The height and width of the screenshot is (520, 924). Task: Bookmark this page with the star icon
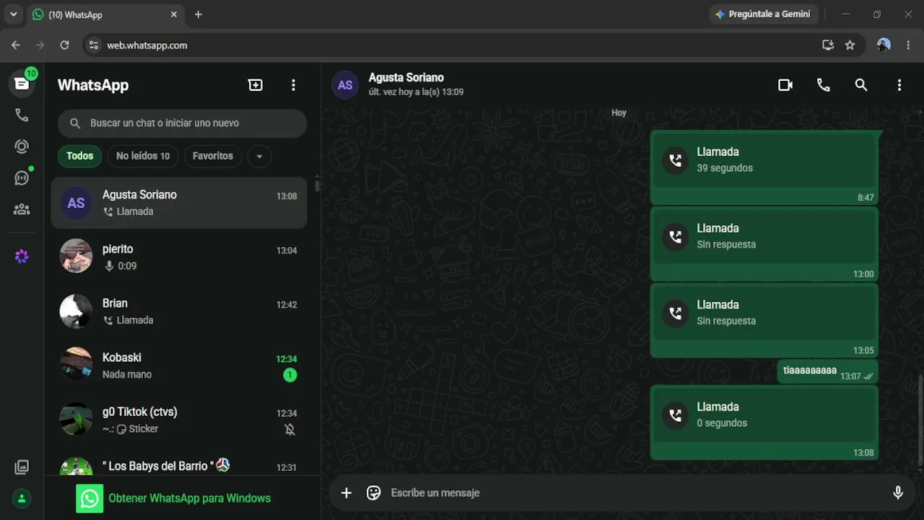[850, 45]
